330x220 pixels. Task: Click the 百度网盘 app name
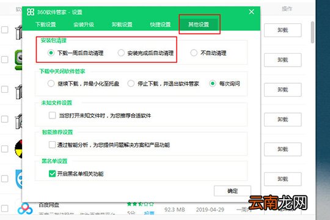coord(49,205)
